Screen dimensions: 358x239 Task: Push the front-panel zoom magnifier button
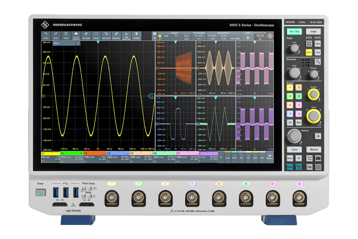click(318, 62)
